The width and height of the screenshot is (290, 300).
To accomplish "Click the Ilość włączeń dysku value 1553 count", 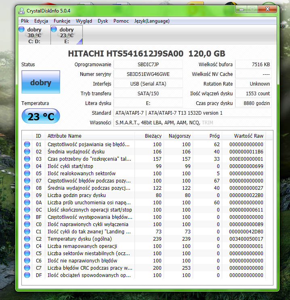I will pyautogui.click(x=253, y=94).
